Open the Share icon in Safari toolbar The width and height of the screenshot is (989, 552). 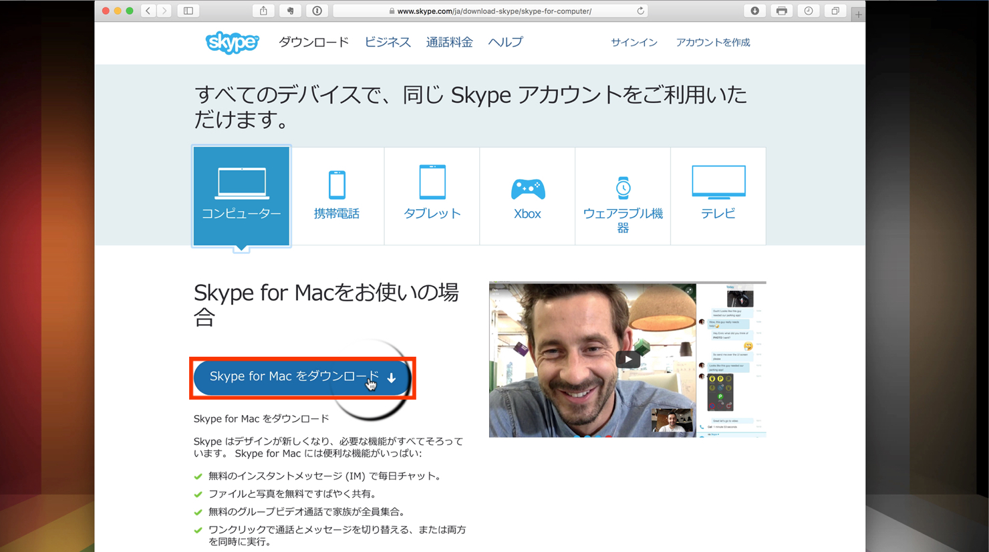263,11
